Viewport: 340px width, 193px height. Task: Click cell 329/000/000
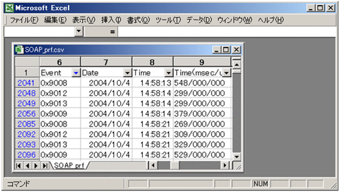(x=202, y=144)
